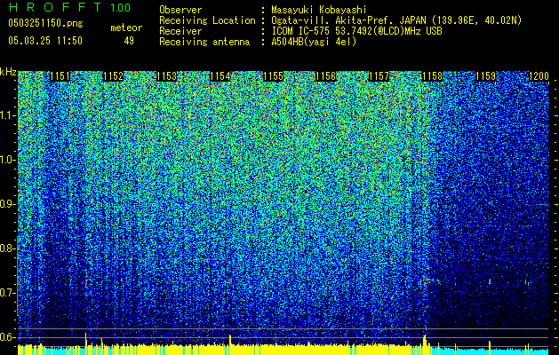Click the 0.8 frequency axis label

click(8, 248)
